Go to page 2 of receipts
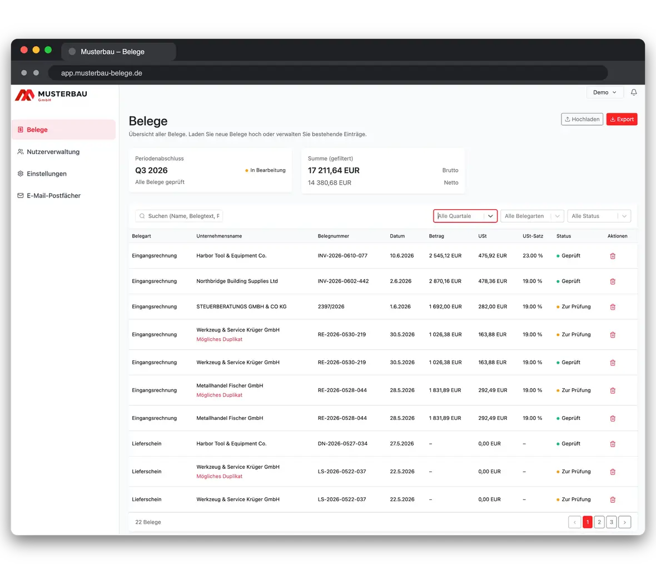Viewport: 656px width, 574px height. [x=599, y=522]
